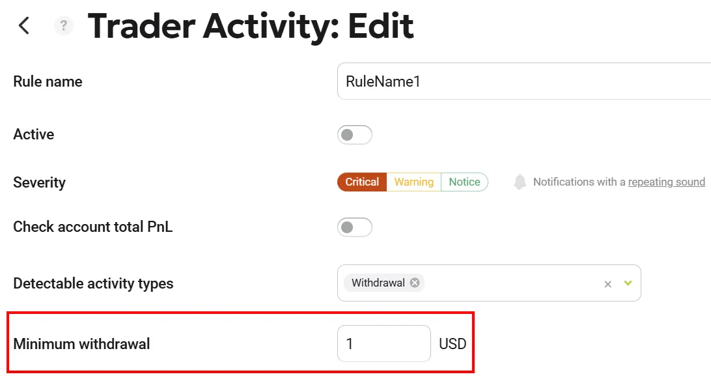
Task: Set severity to Critical
Action: pyautogui.click(x=362, y=182)
